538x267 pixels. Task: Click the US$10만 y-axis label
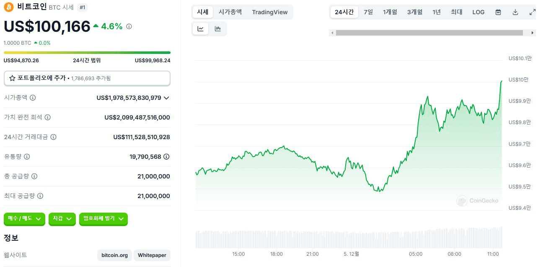point(520,79)
